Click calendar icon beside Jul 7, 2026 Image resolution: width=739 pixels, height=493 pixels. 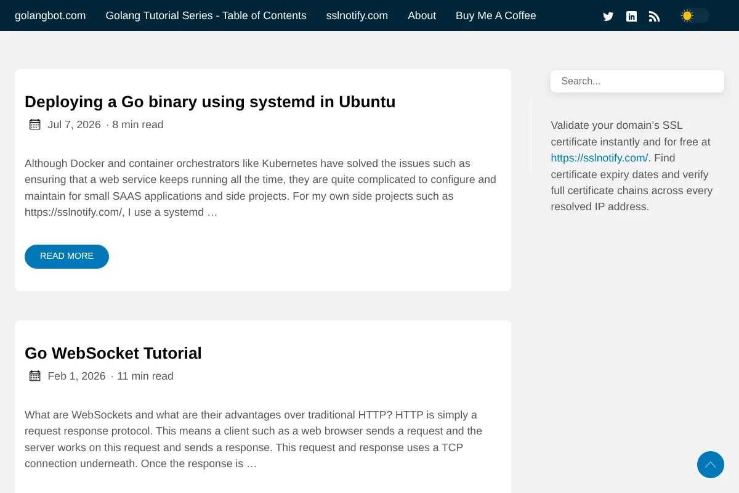coord(35,124)
